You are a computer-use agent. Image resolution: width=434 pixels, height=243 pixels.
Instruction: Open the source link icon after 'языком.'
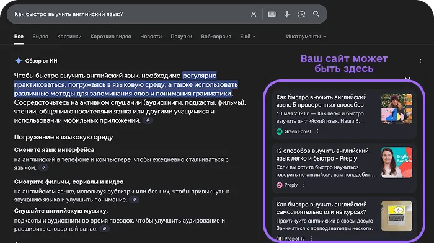43,167
